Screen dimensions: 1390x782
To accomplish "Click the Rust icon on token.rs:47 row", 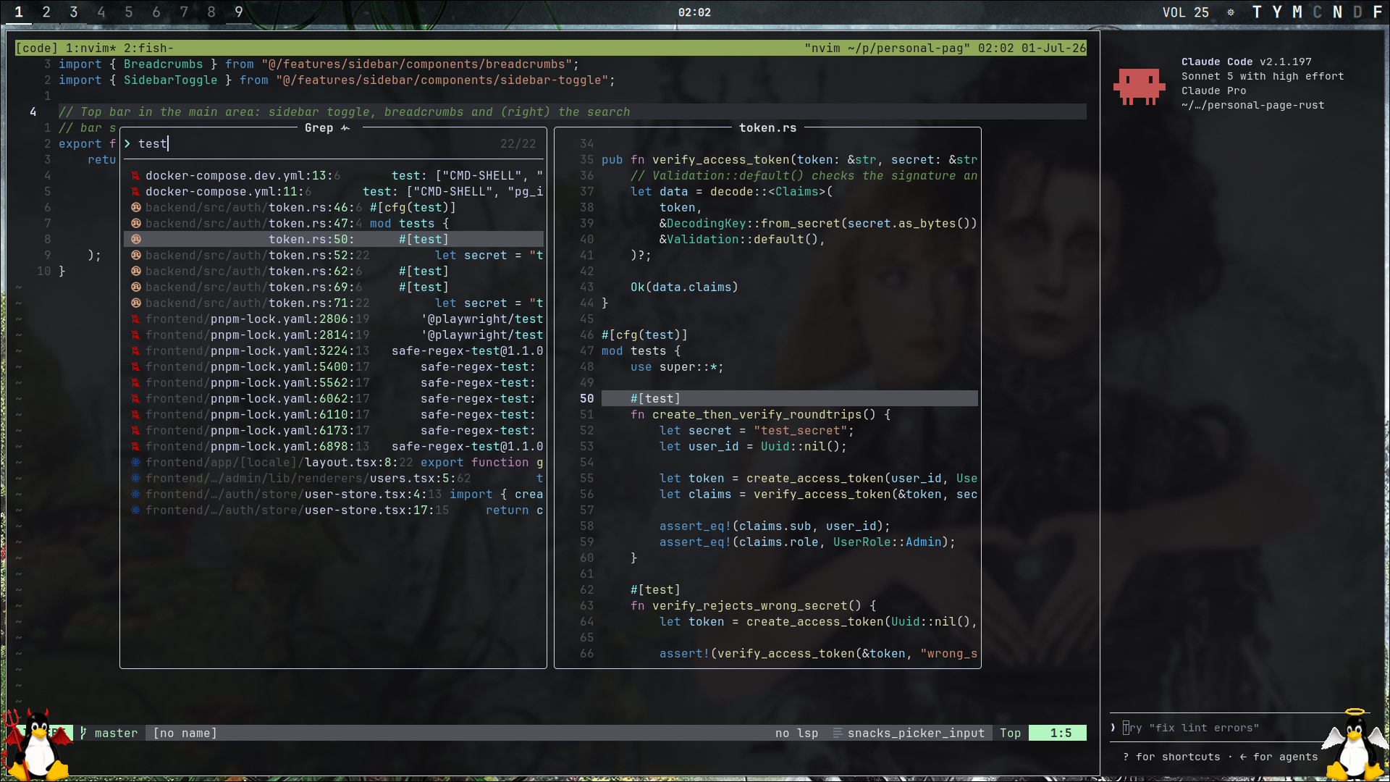I will [x=135, y=224].
